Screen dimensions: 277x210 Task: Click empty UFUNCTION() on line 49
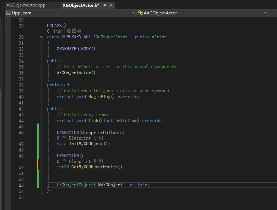(x=70, y=156)
